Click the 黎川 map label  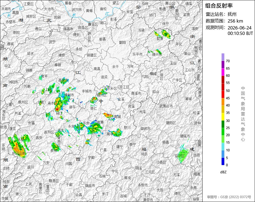click(x=127, y=128)
